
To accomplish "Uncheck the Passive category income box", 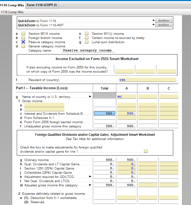I will [23, 42].
